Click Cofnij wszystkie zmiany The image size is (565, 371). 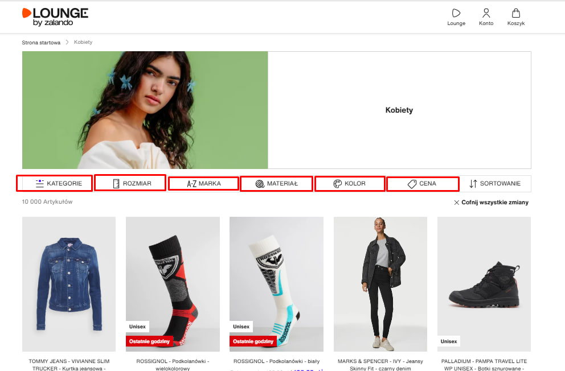[x=495, y=202]
